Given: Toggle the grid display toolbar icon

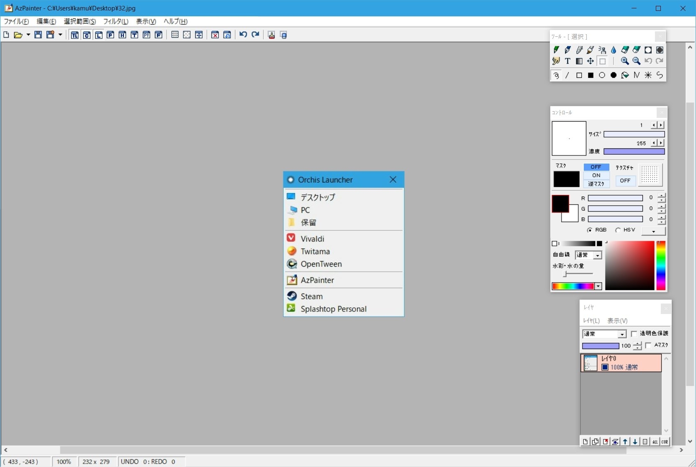Looking at the screenshot, I should tap(175, 35).
